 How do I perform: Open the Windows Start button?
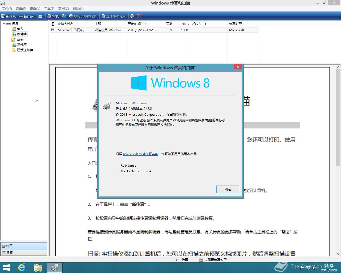(6, 268)
